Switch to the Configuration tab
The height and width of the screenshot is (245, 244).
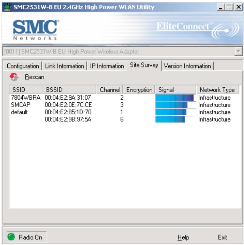coord(23,66)
